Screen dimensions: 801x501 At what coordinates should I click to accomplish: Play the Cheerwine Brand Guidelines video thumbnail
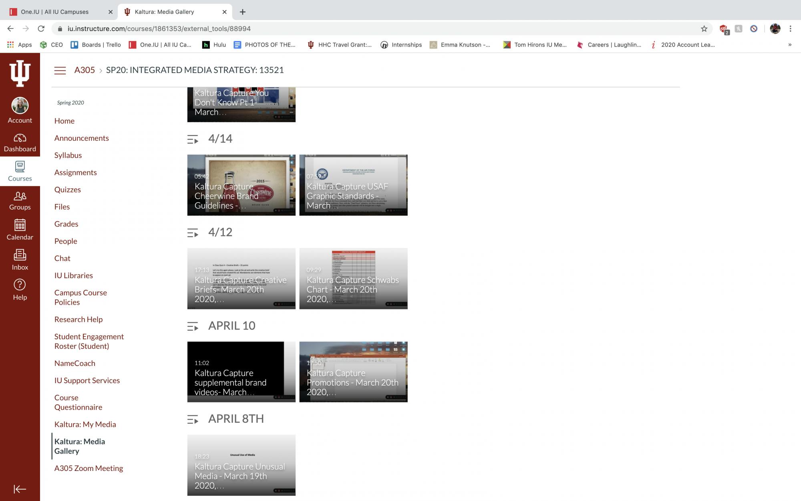[x=241, y=185]
